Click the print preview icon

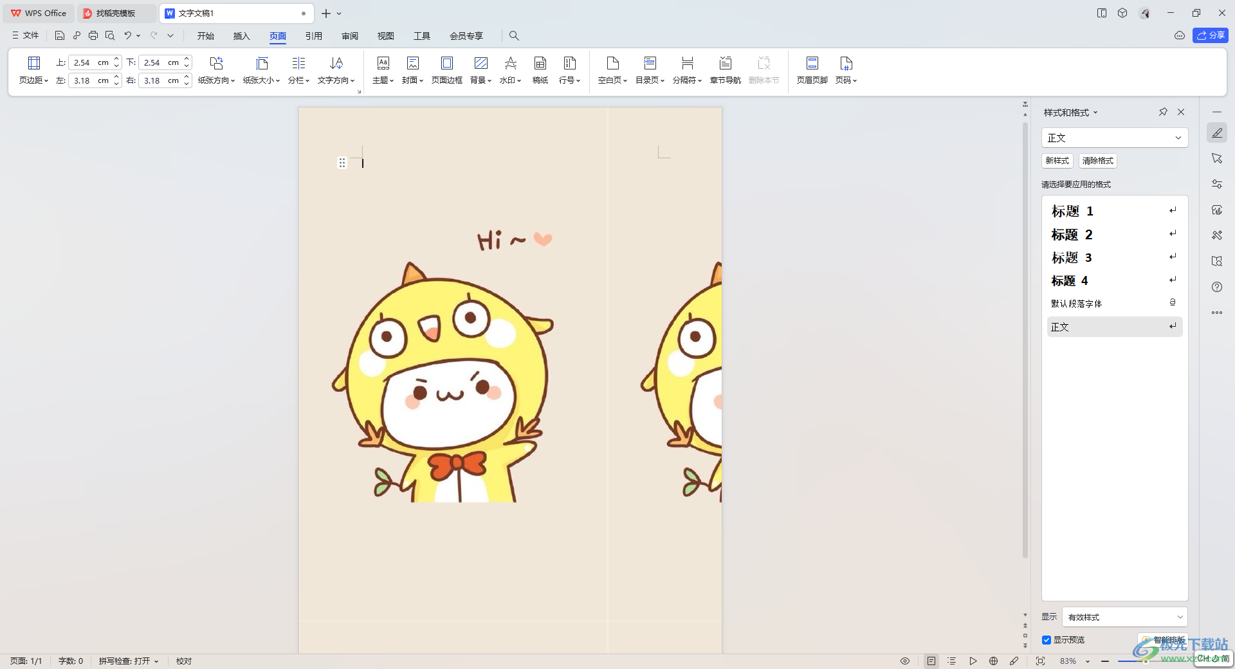(x=110, y=35)
